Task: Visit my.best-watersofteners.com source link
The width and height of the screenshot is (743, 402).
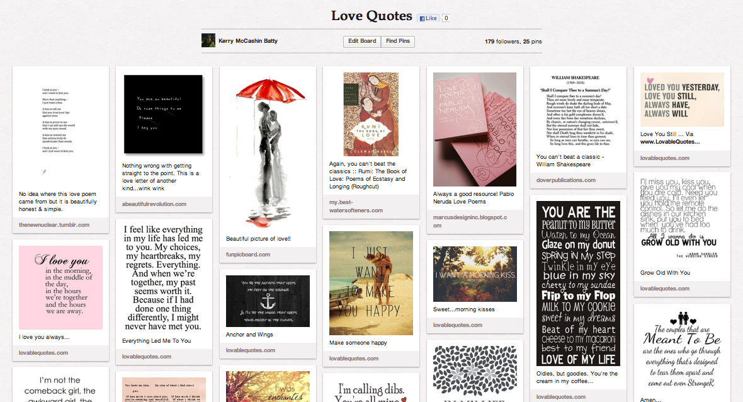Action: (x=356, y=206)
